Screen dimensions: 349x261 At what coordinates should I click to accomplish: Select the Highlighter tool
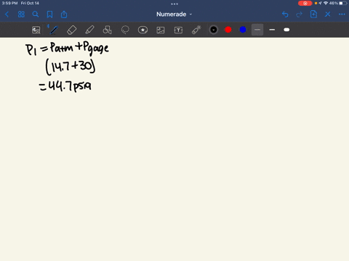coord(89,30)
